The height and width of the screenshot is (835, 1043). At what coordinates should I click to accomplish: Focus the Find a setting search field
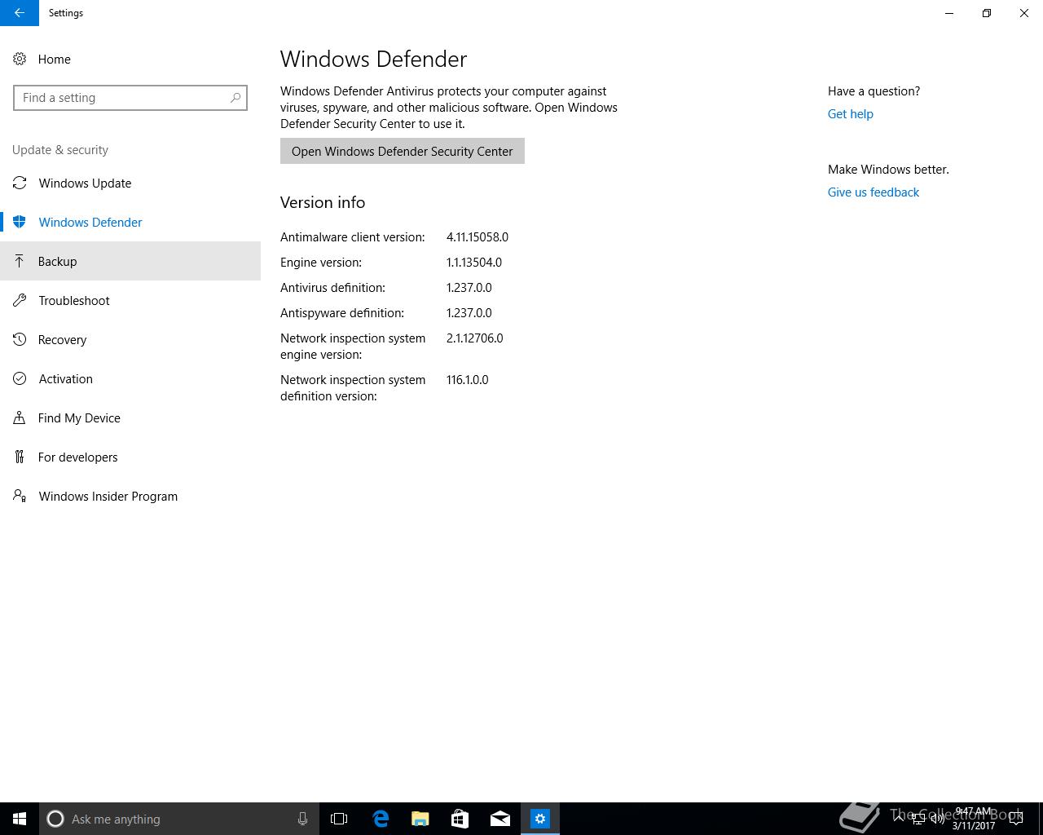[x=130, y=98]
